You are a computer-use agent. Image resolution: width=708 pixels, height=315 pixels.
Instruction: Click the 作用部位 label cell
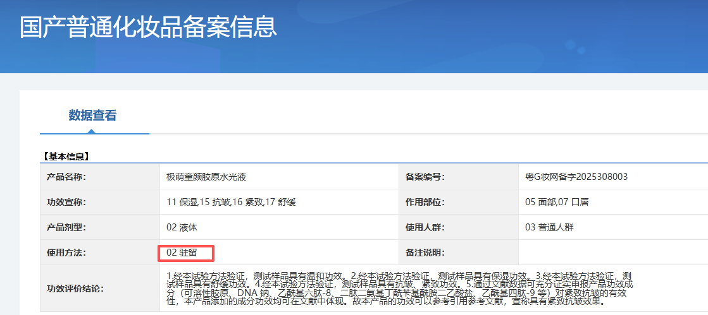click(x=425, y=202)
